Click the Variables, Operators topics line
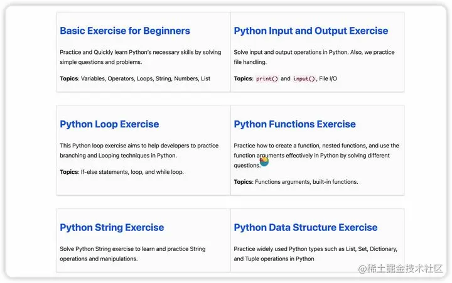 (x=135, y=78)
